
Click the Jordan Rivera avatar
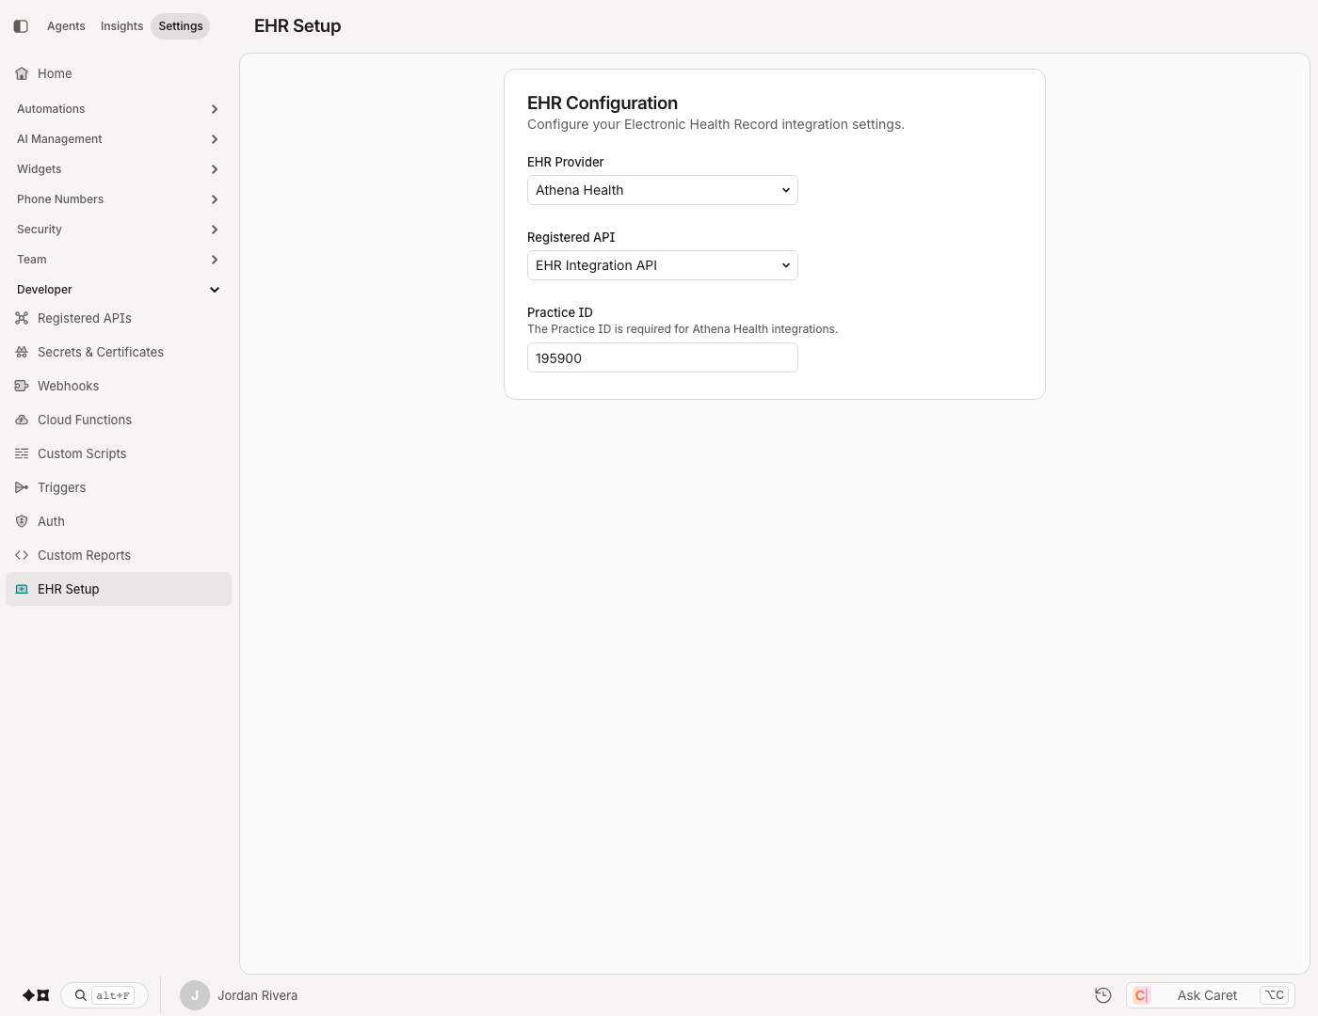tap(195, 995)
